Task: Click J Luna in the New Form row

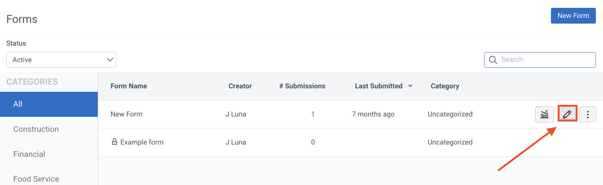Action: [x=236, y=114]
